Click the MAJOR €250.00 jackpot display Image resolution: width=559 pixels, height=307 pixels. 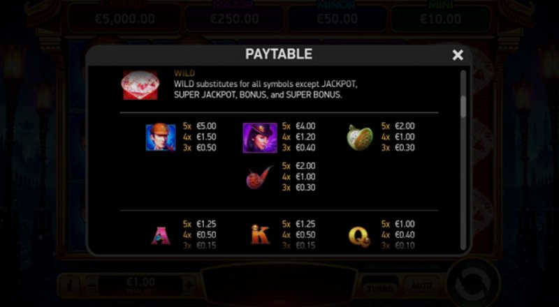click(234, 18)
